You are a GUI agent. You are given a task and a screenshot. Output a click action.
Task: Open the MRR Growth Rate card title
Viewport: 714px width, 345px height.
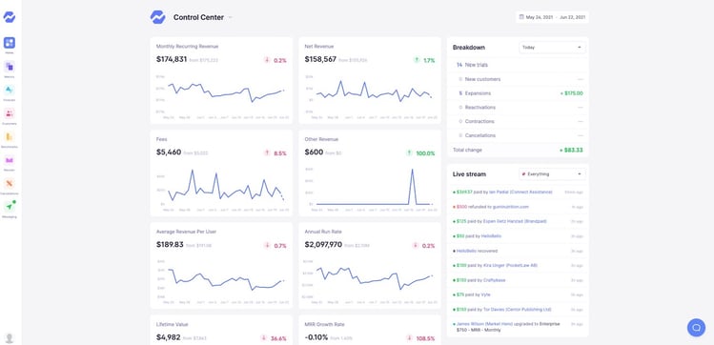(325, 325)
